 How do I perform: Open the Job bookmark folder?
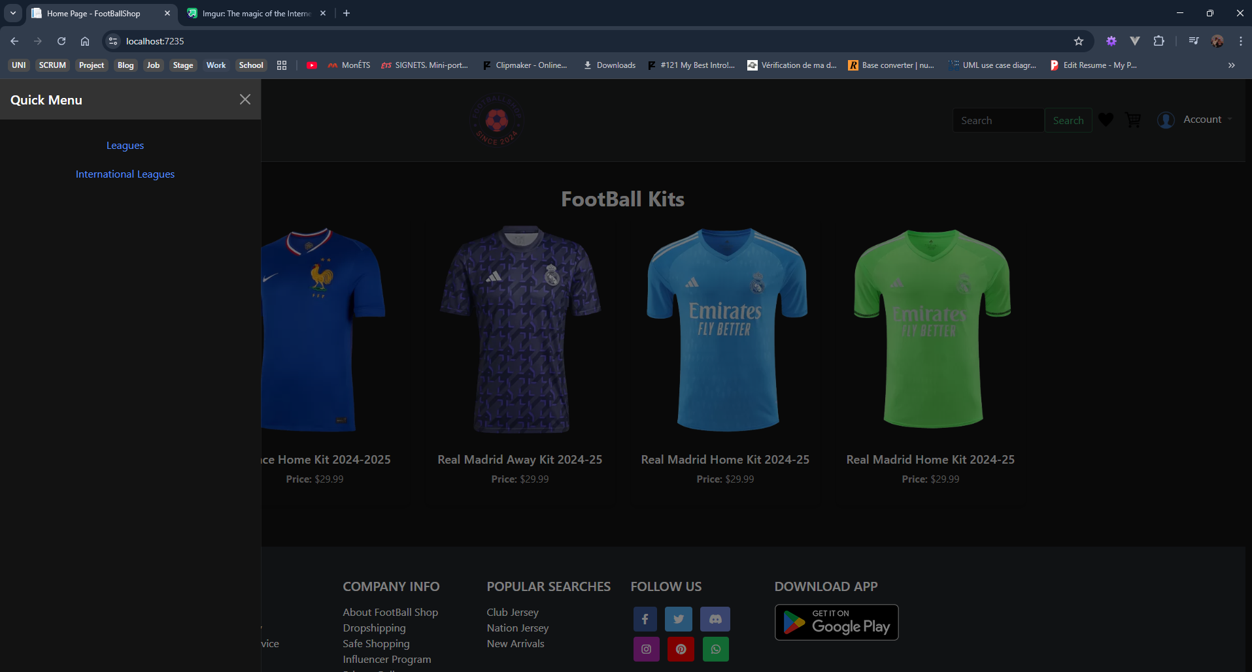153,65
